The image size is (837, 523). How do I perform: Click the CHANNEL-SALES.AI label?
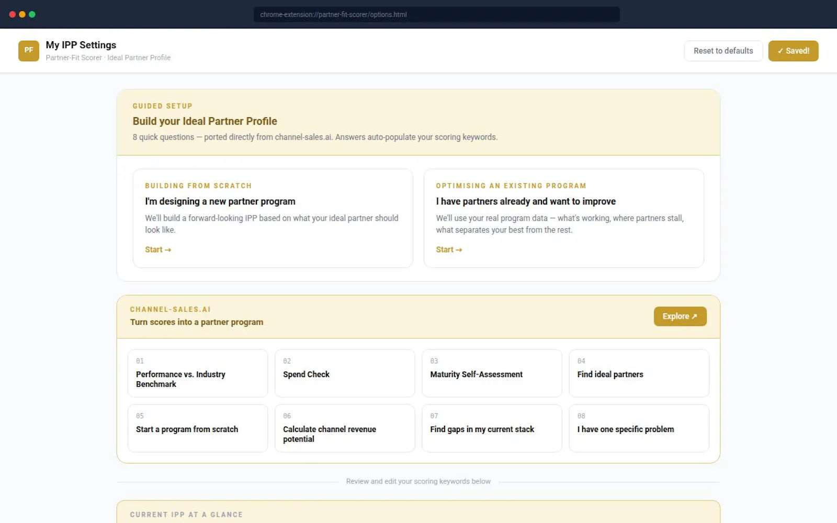click(x=170, y=310)
